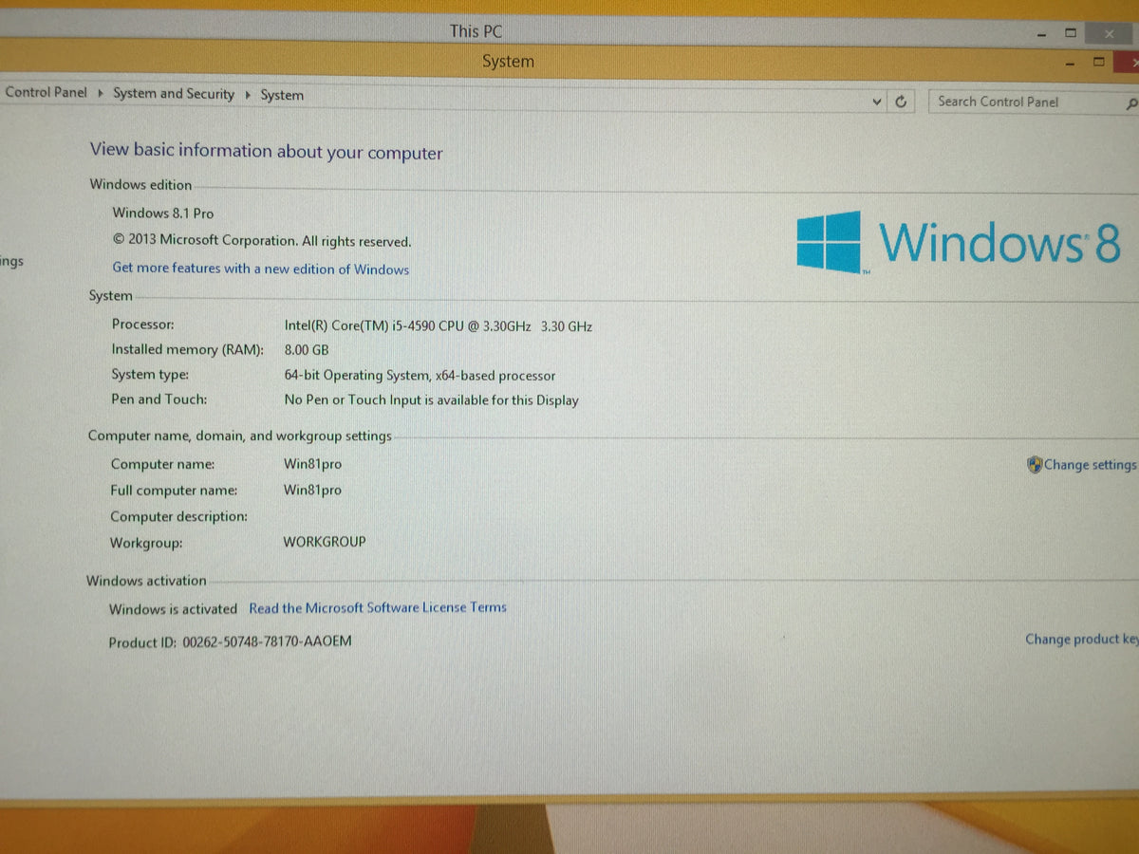Click the search magnifier icon
The width and height of the screenshot is (1139, 854).
(x=1130, y=103)
